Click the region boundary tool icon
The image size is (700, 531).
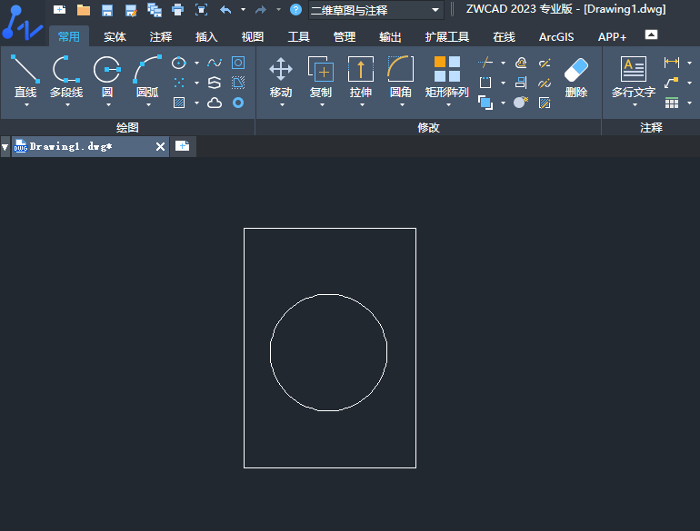point(238,83)
